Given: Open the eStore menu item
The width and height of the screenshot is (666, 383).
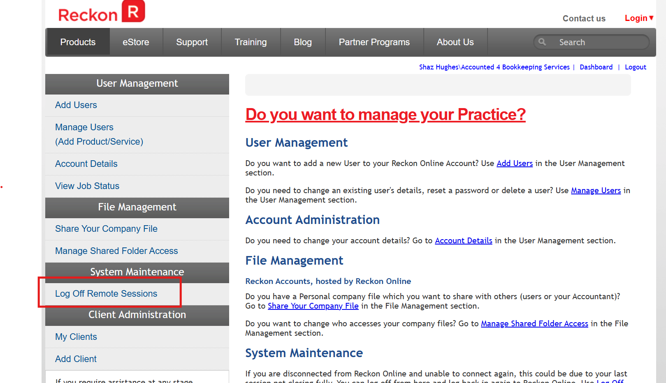Looking at the screenshot, I should point(136,42).
